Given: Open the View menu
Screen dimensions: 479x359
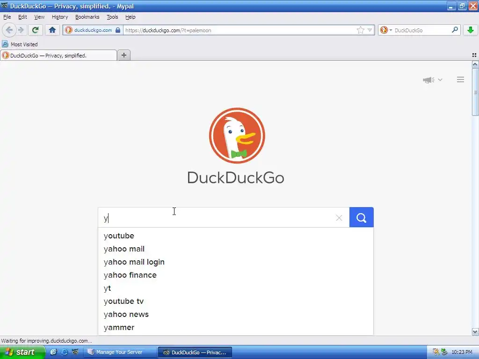Looking at the screenshot, I should (x=39, y=17).
